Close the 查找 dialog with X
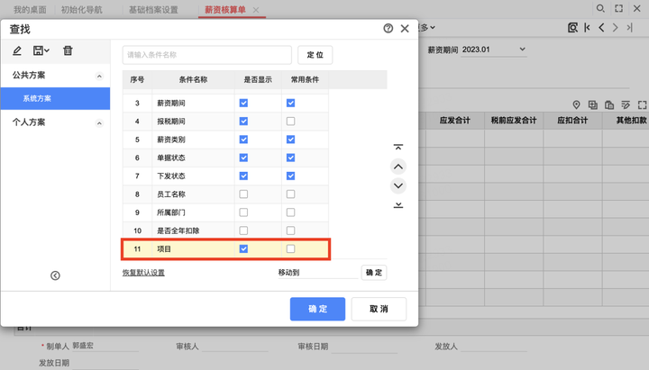Image resolution: width=649 pixels, height=370 pixels. point(405,29)
